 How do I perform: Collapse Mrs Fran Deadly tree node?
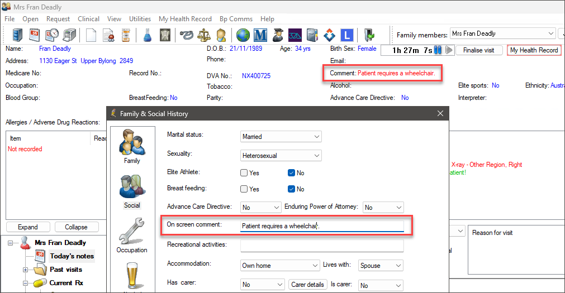point(11,243)
